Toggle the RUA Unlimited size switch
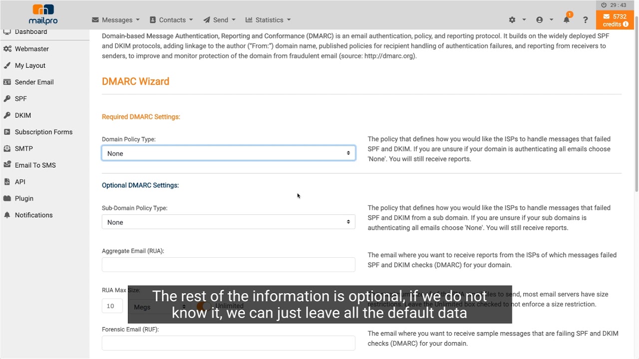 (204, 306)
